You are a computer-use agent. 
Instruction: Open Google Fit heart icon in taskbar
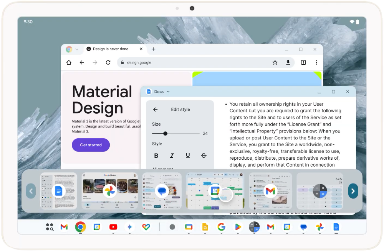146,227
